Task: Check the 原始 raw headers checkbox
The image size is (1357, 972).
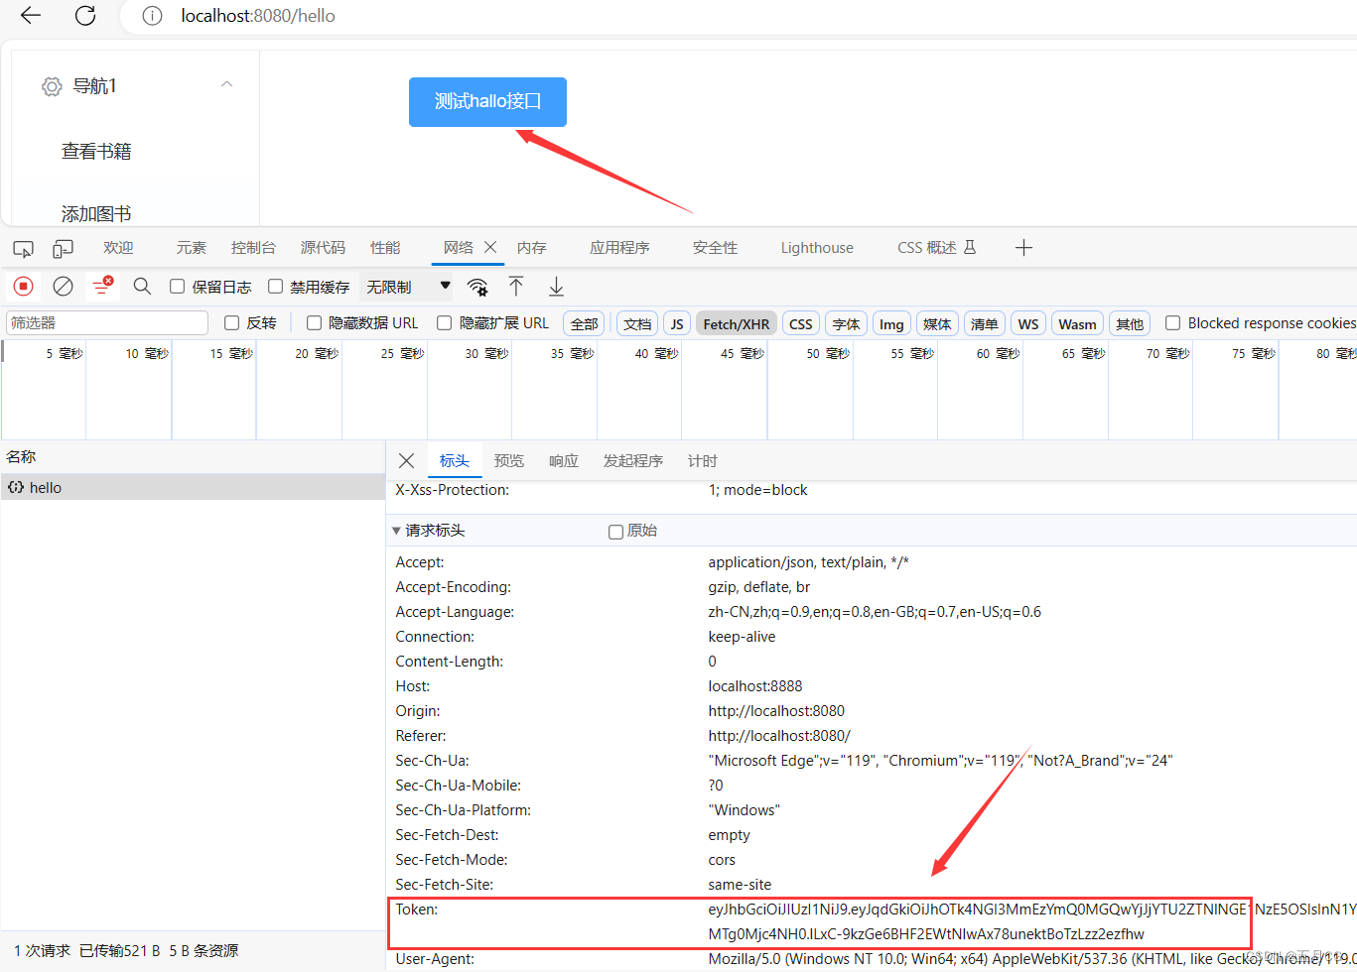Action: coord(615,532)
